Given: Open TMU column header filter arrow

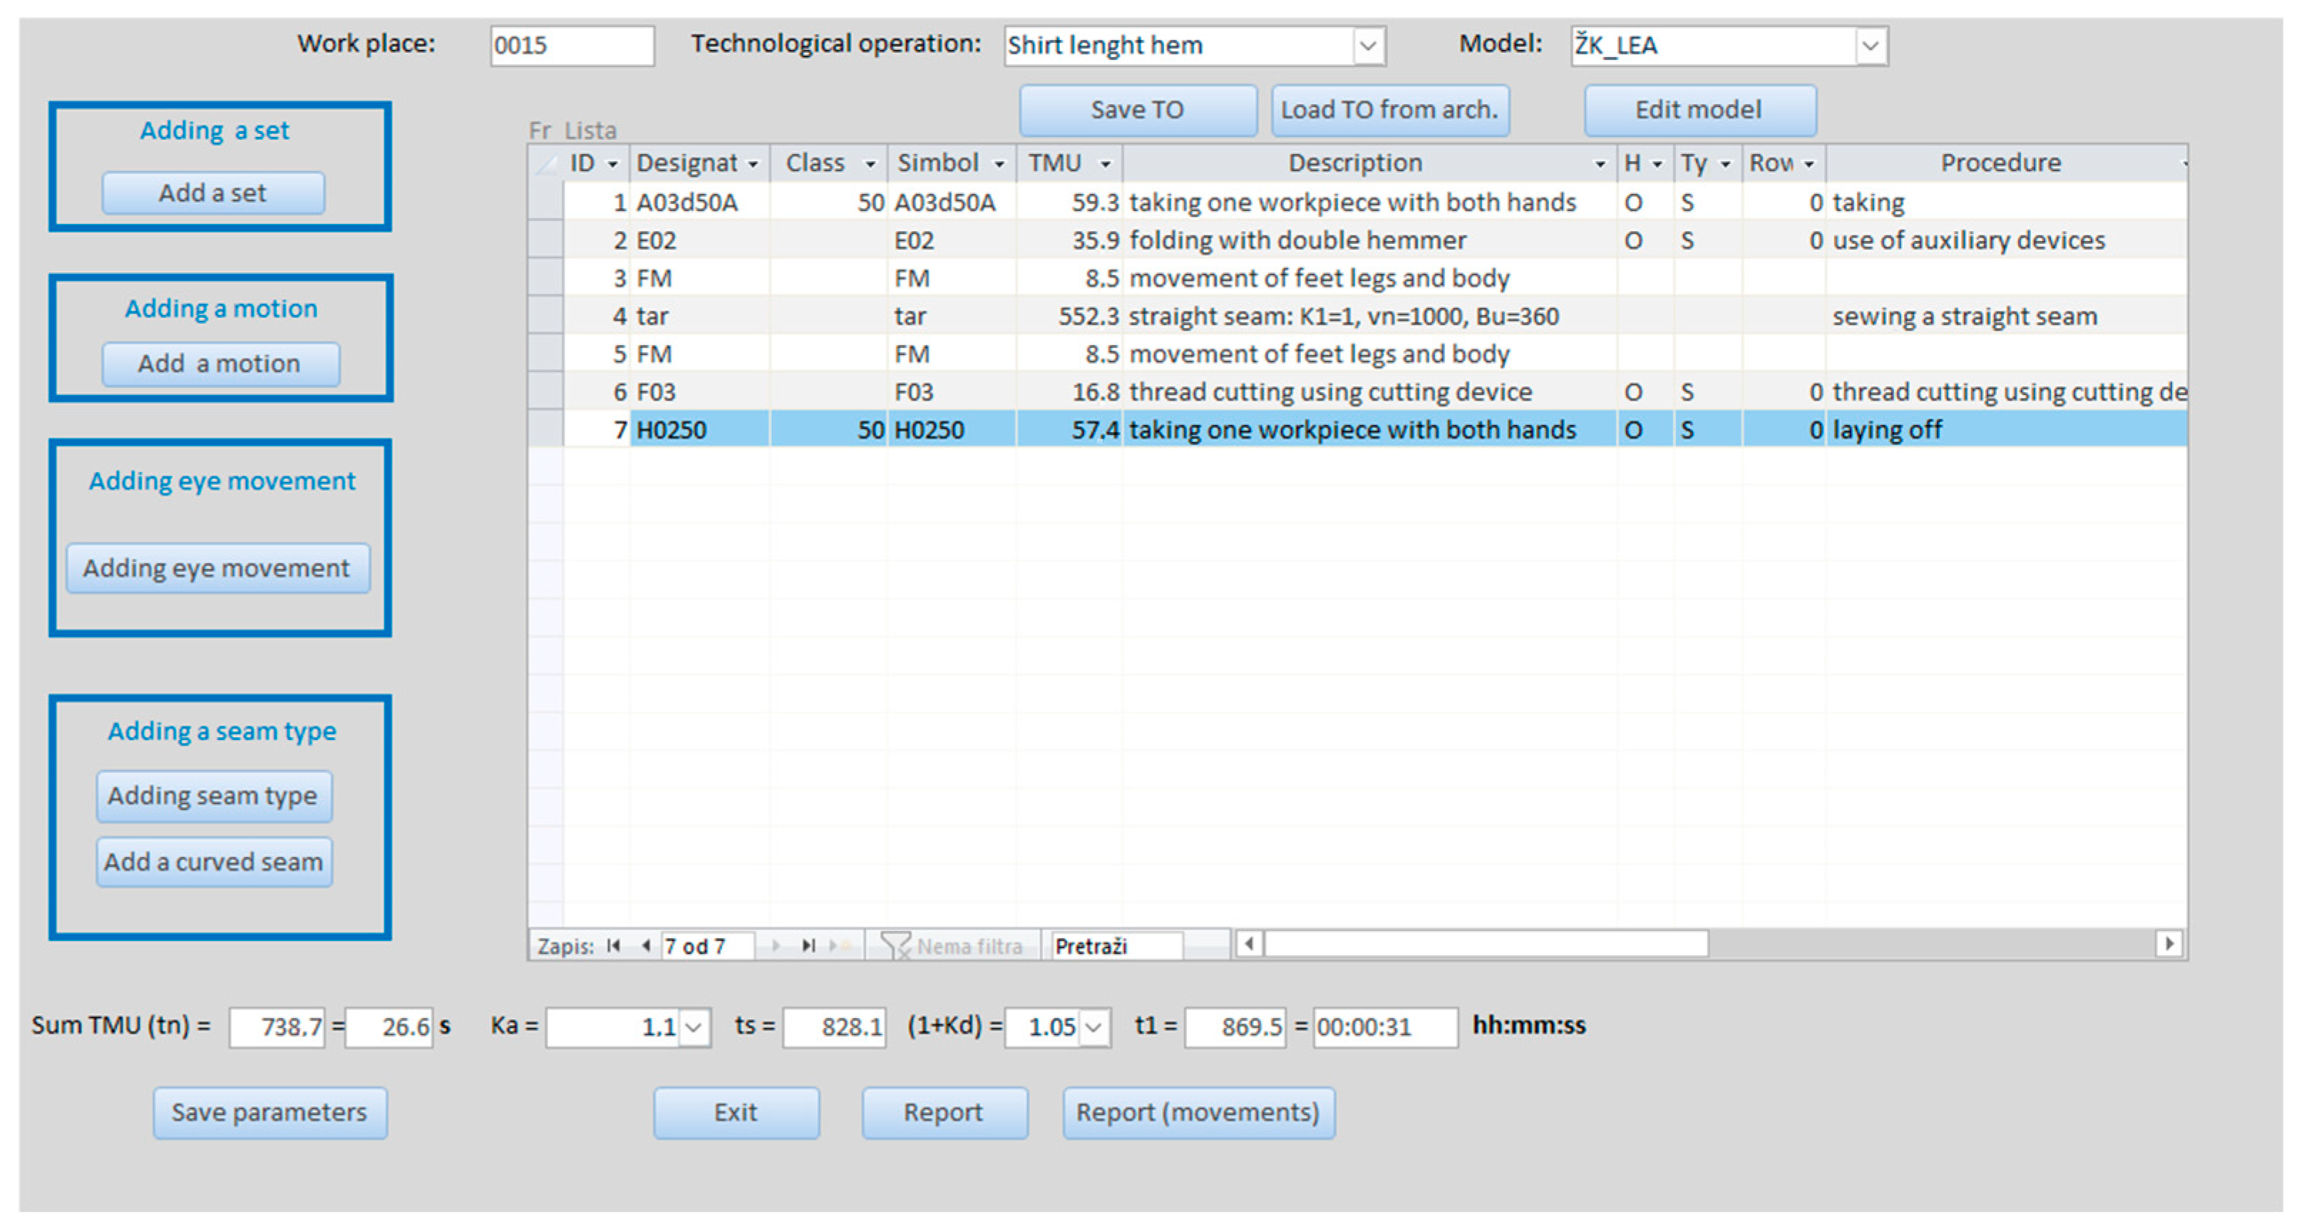Looking at the screenshot, I should [1105, 164].
